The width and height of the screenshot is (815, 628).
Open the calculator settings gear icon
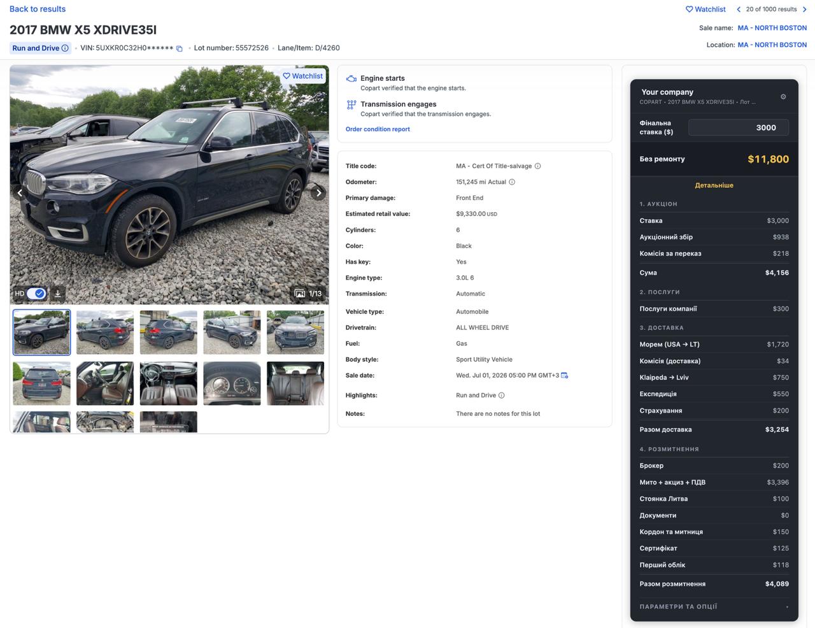783,97
